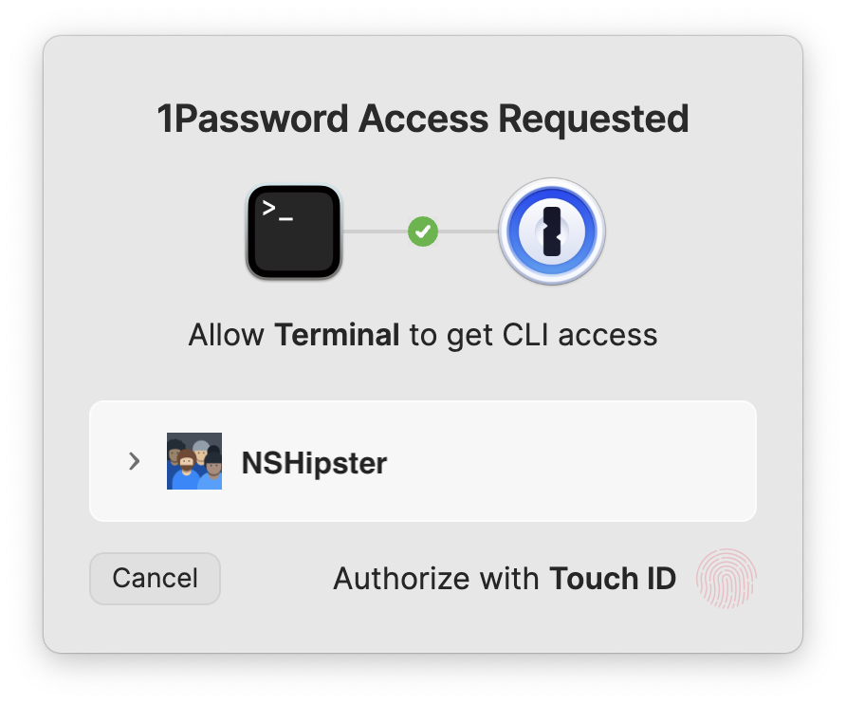Click the Terminal app icon
Image resolution: width=846 pixels, height=704 pixels.
pyautogui.click(x=294, y=232)
